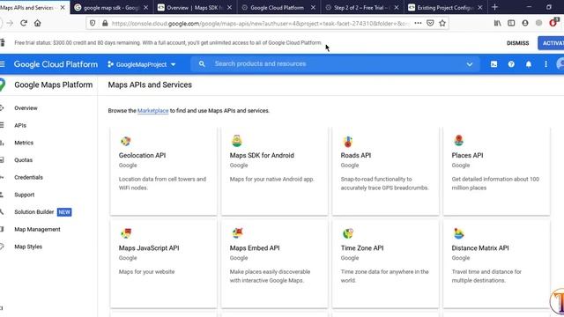Click the NEW badge beside Solution Builder
This screenshot has height=317, width=564.
click(x=64, y=212)
